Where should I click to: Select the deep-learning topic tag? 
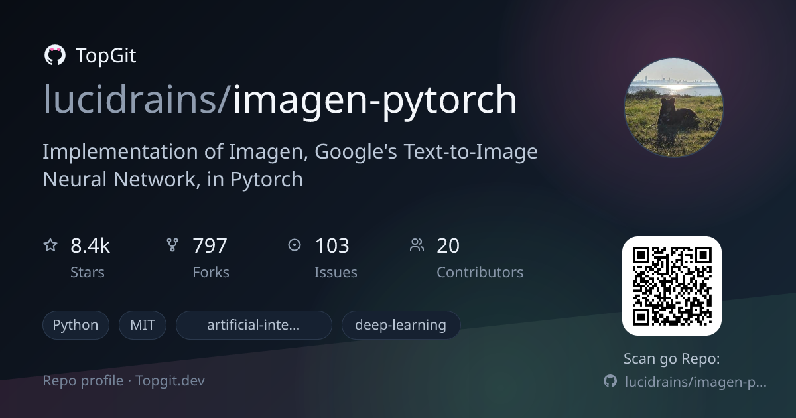tap(401, 325)
